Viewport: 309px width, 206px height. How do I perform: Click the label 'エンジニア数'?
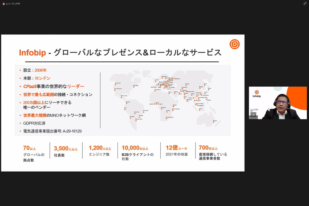coord(99,154)
